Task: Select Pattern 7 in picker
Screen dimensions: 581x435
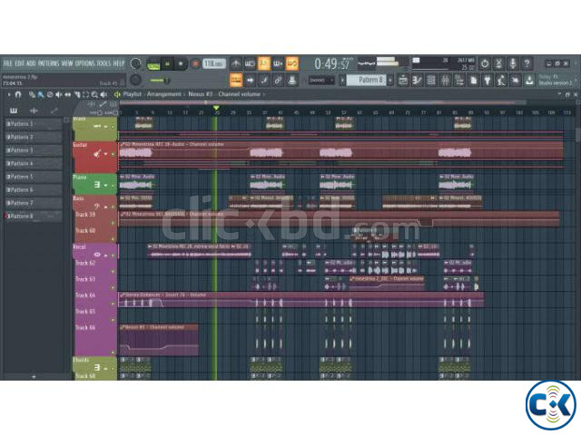Action: point(34,203)
